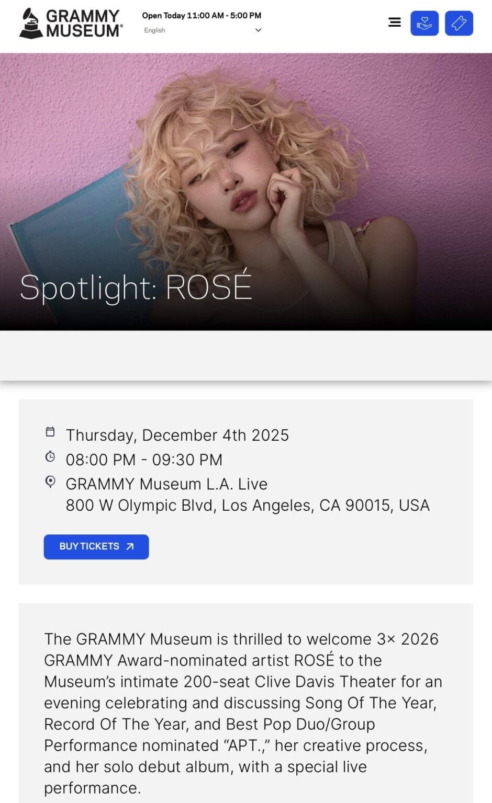Select the Thursday, December 4th 2025 date text
This screenshot has height=803, width=492.
(177, 434)
